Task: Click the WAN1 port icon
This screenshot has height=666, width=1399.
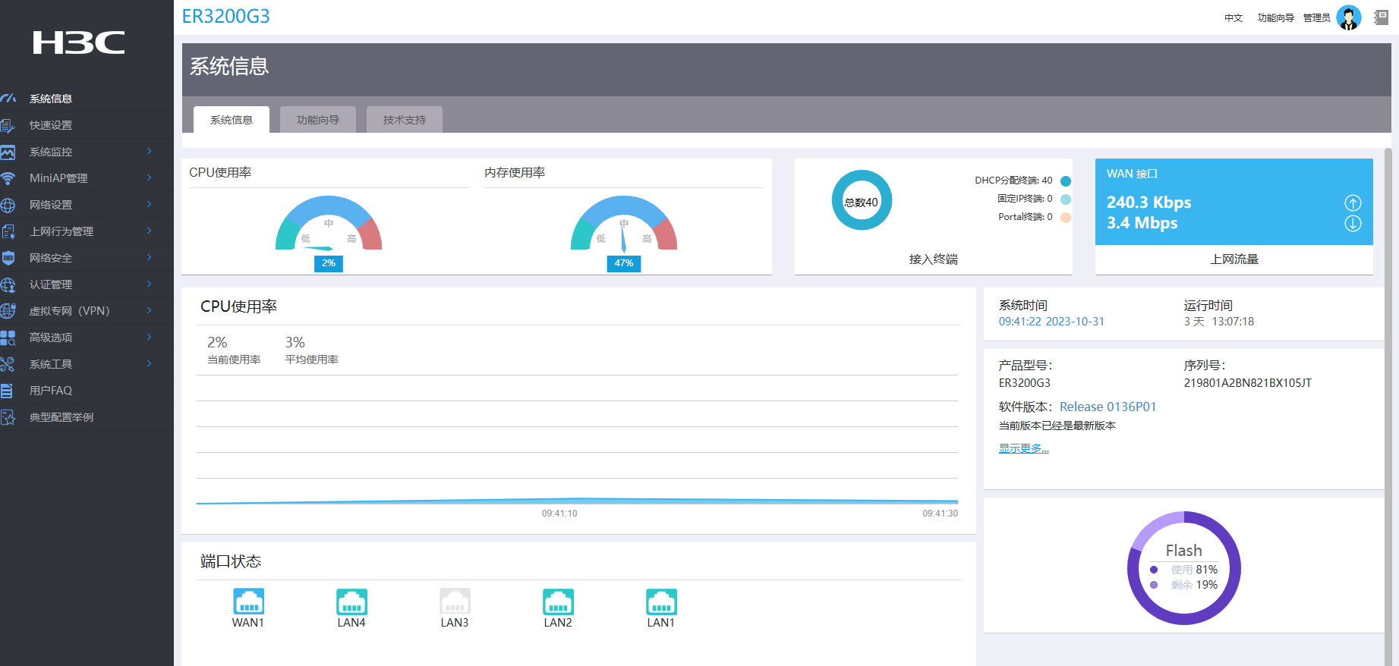Action: (x=248, y=602)
